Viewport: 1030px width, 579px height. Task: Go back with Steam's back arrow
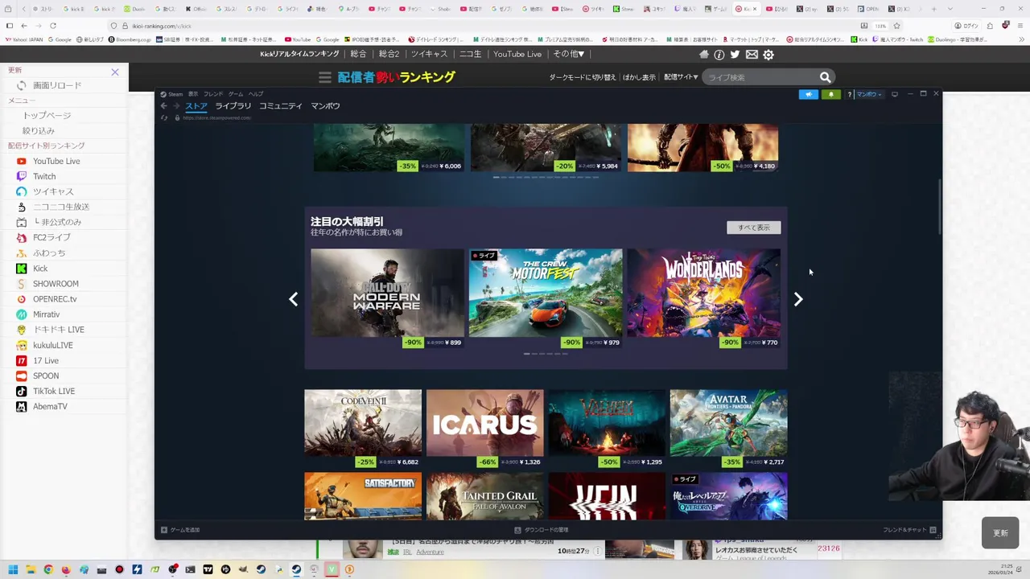tap(163, 106)
